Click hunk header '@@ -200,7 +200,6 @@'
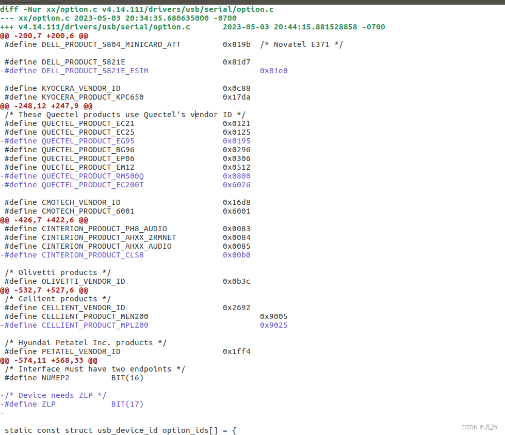The image size is (505, 435). point(44,36)
